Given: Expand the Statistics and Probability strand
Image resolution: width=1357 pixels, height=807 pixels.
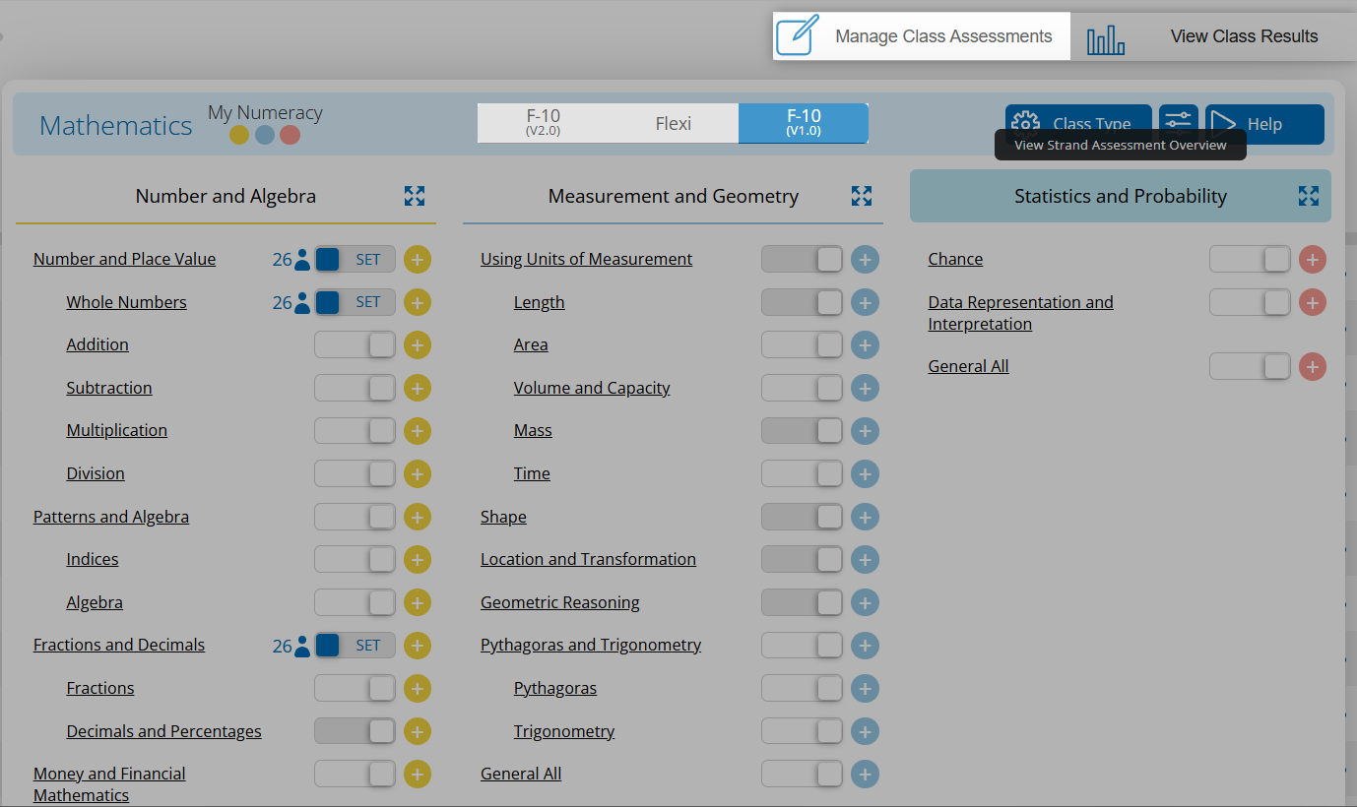Looking at the screenshot, I should [1309, 196].
